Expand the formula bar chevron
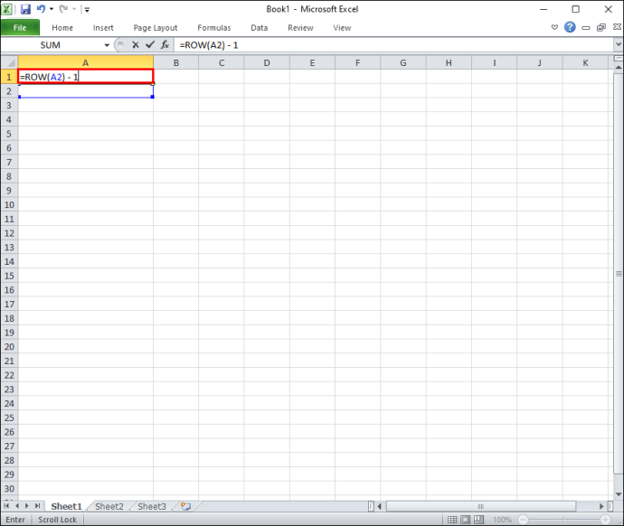This screenshot has width=624, height=526. [x=619, y=44]
